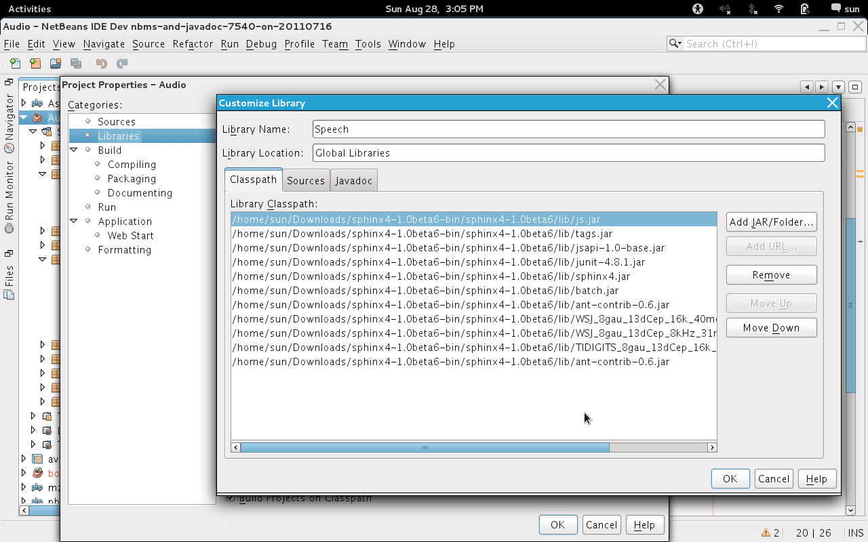Open the Refactor menu

click(193, 44)
